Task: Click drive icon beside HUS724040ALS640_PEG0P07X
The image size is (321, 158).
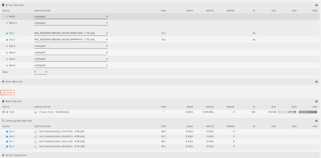Action: 35,137
